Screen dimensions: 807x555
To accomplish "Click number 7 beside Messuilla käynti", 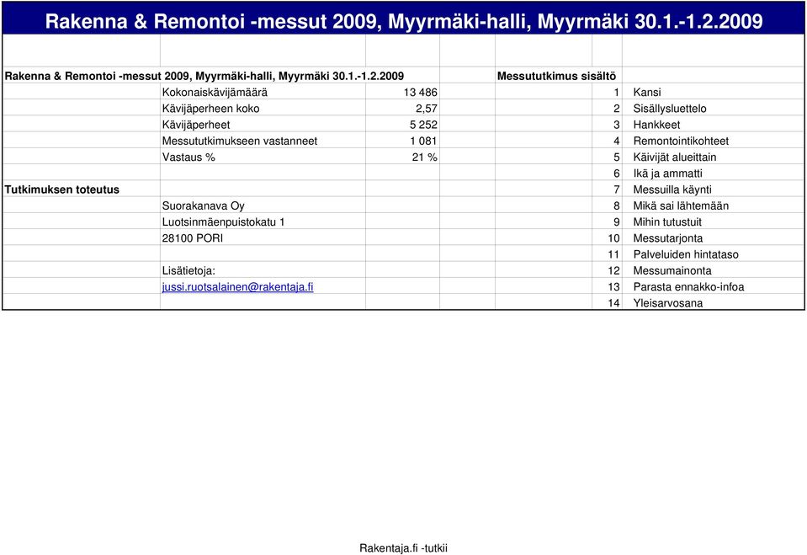I will click(x=617, y=189).
